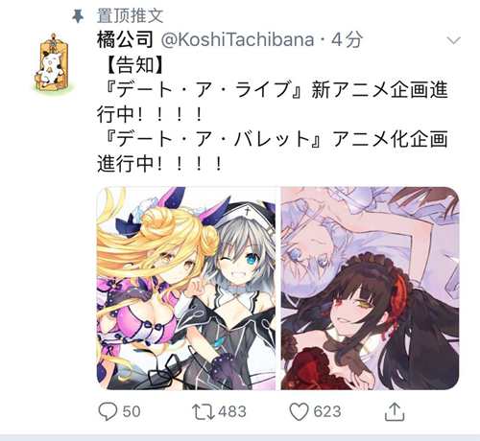The image size is (480, 441).
Task: Click the reply count 50
Action: pos(132,411)
